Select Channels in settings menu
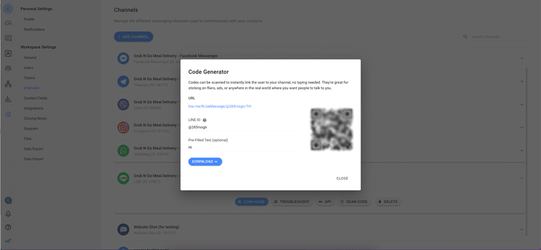This screenshot has width=541, height=250. [x=31, y=88]
